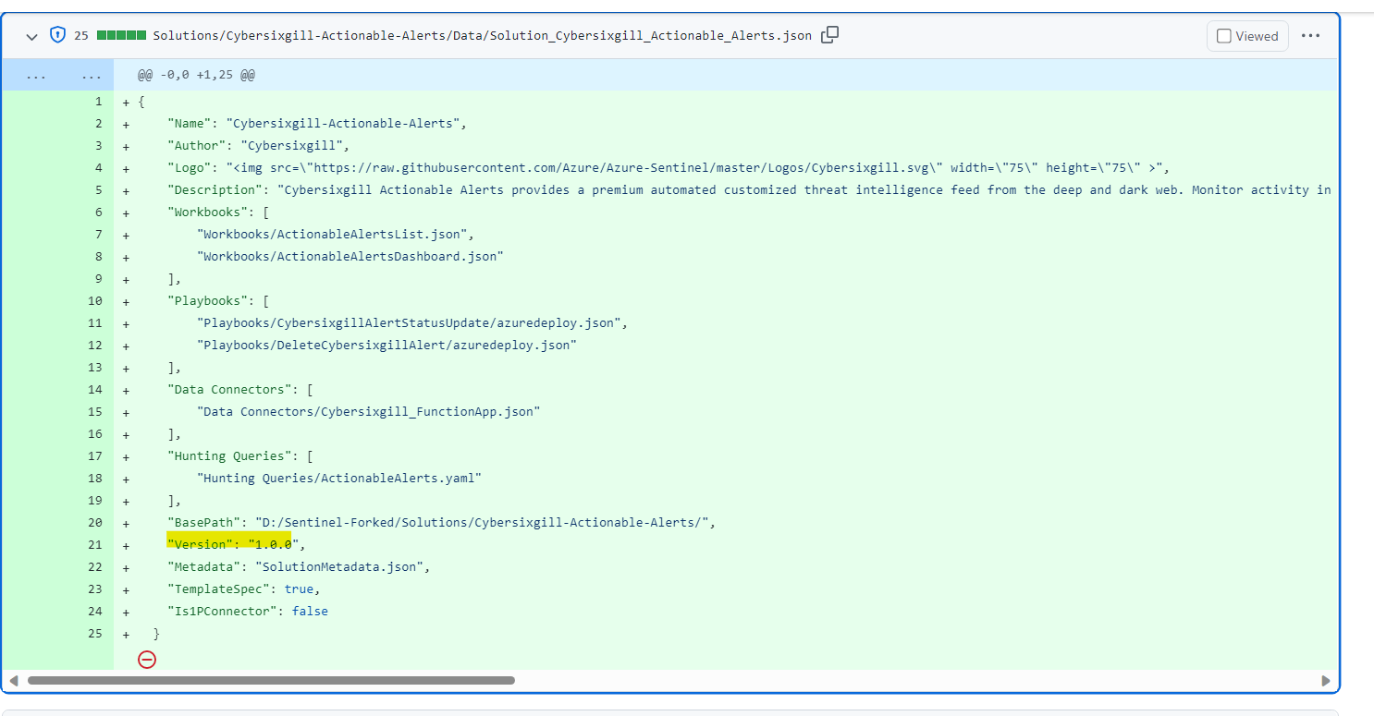Click the changed line count 25

[81, 36]
